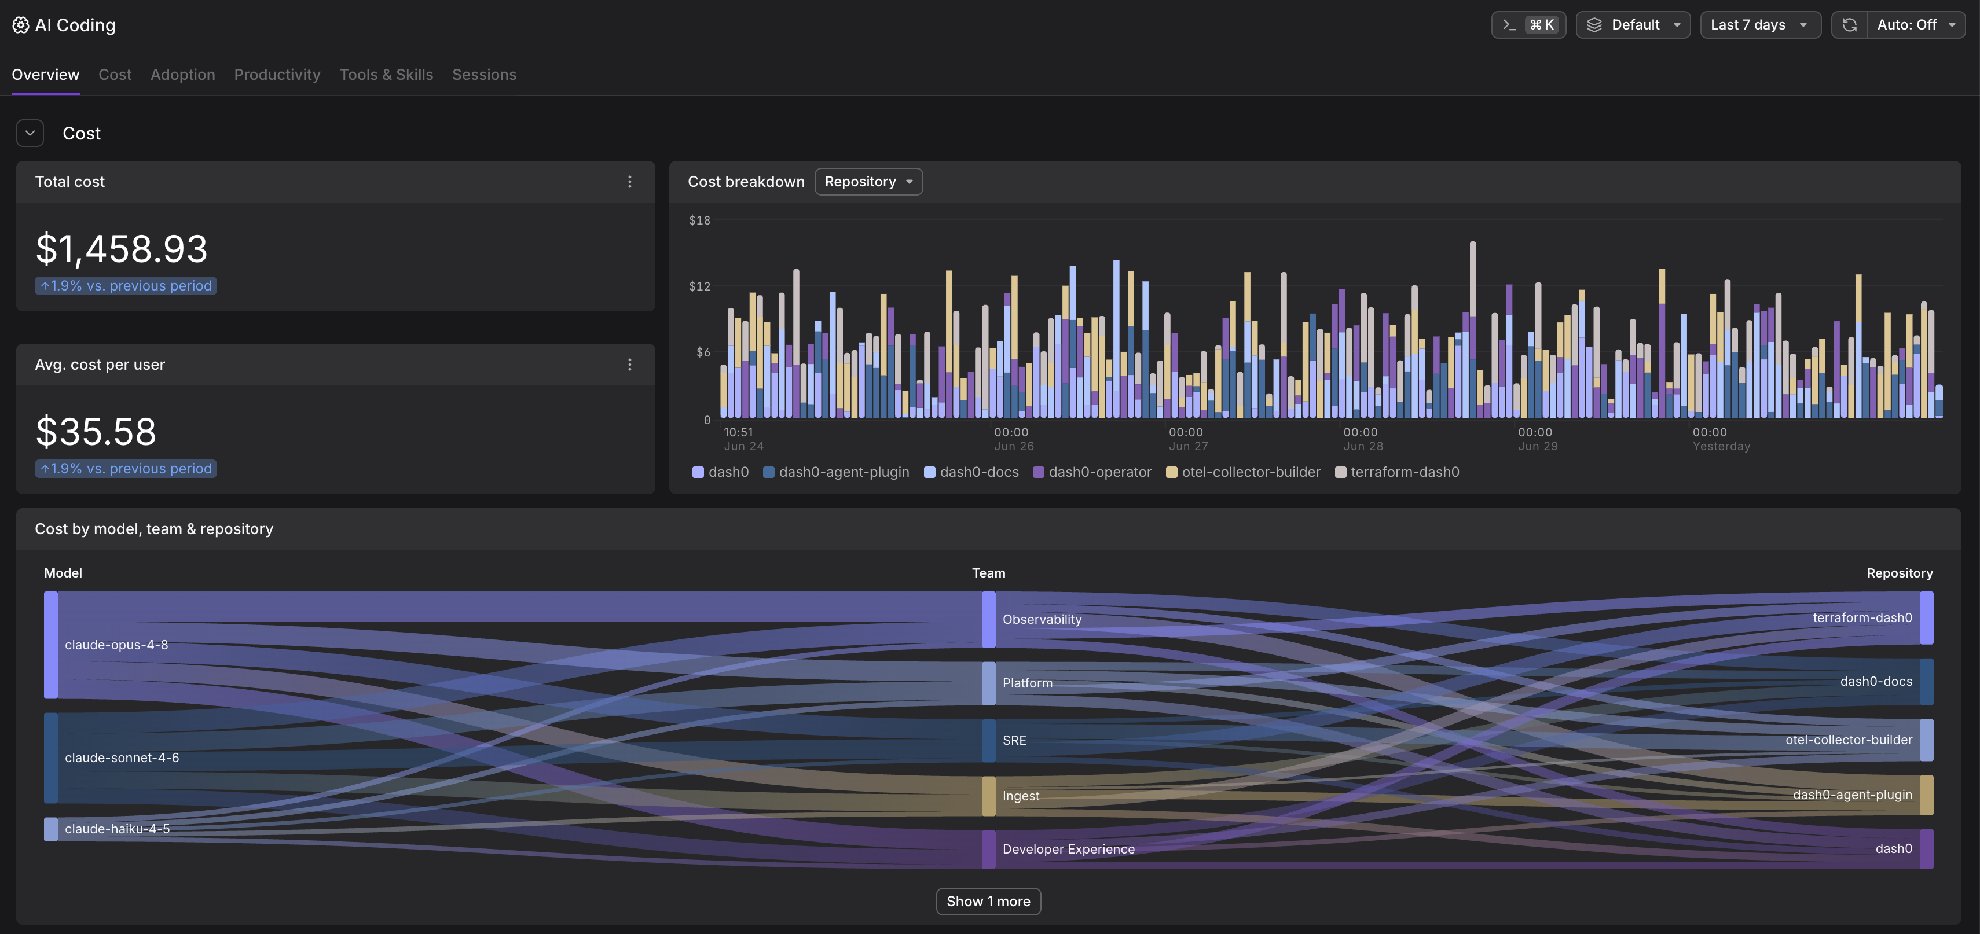Select the Observability team node

tap(988, 619)
